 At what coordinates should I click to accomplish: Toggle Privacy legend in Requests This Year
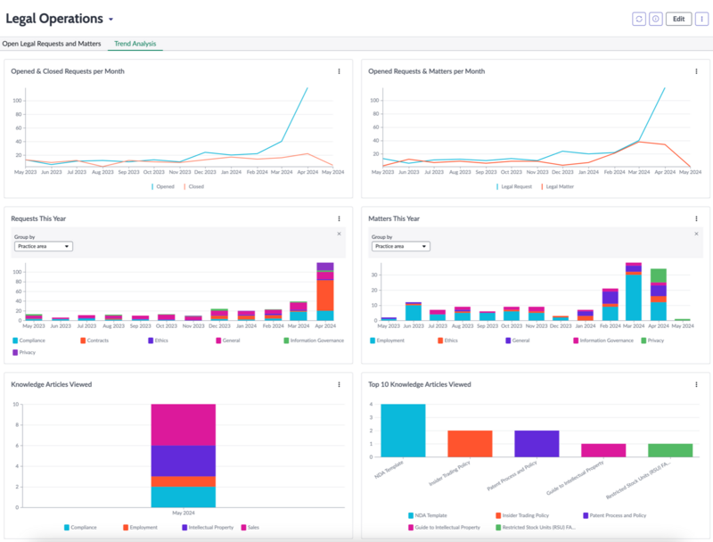24,352
